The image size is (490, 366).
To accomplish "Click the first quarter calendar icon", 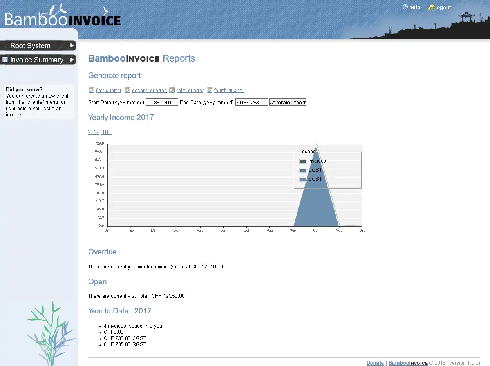I will pos(91,90).
